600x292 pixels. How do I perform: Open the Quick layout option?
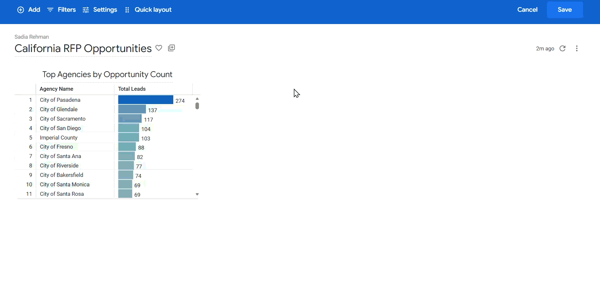click(148, 10)
